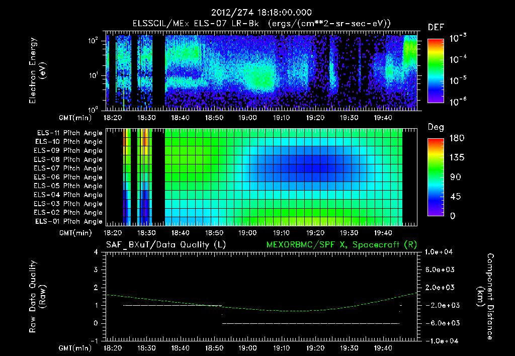
Task: Click the green MEXORBMC/SPF X, Spacecraft (R) title
Action: pyautogui.click(x=341, y=245)
